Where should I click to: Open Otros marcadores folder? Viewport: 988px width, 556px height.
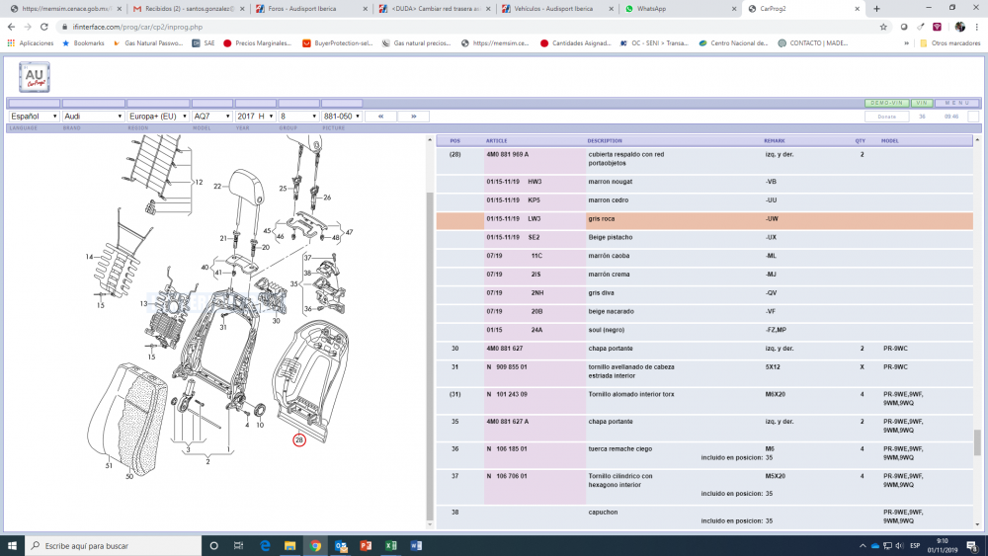[949, 43]
